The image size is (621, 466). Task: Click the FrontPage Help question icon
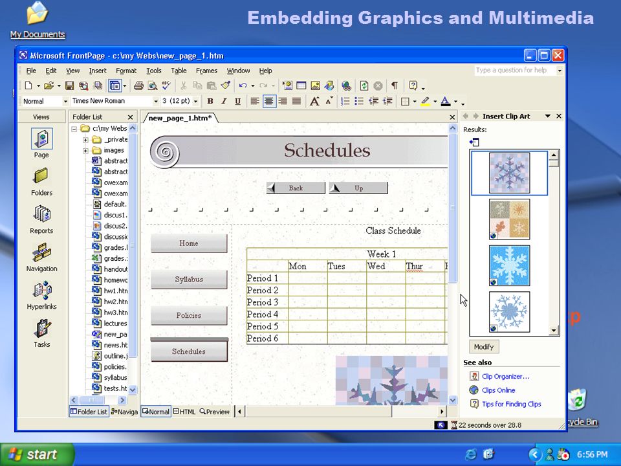point(413,85)
